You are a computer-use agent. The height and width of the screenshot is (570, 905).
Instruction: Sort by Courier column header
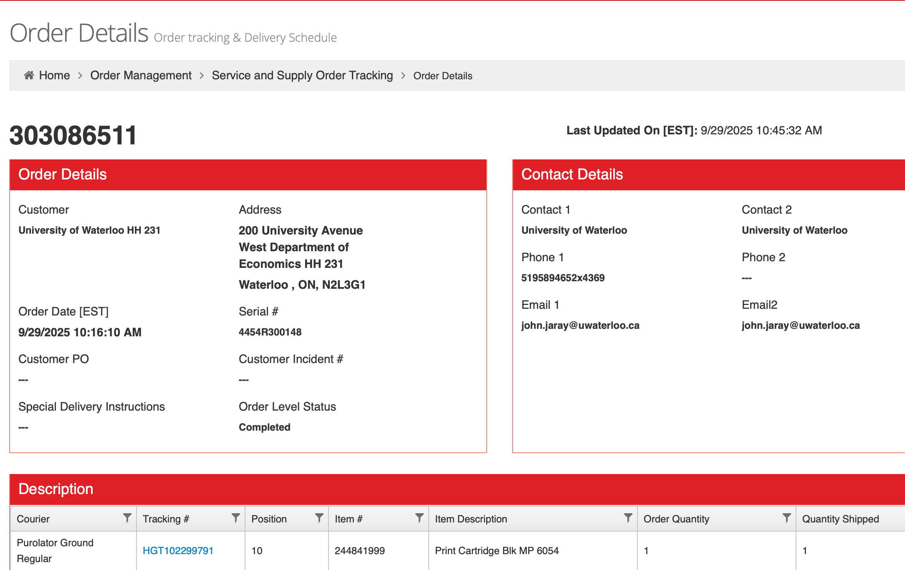pyautogui.click(x=33, y=519)
